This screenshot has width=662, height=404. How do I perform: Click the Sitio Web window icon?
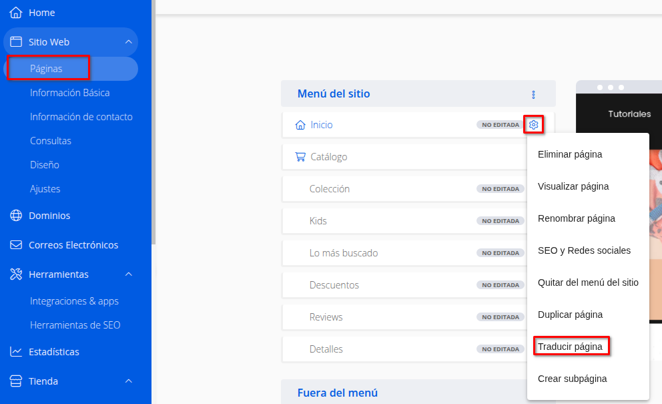(x=16, y=42)
